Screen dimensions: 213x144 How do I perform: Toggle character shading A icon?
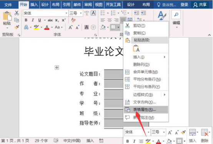[x=87, y=27]
